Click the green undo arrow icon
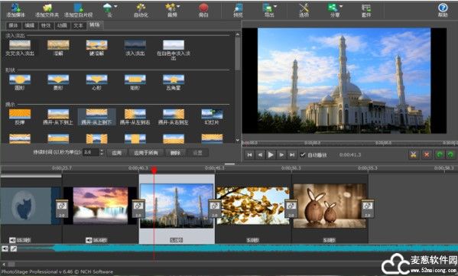458x276 pixels. pos(440,154)
